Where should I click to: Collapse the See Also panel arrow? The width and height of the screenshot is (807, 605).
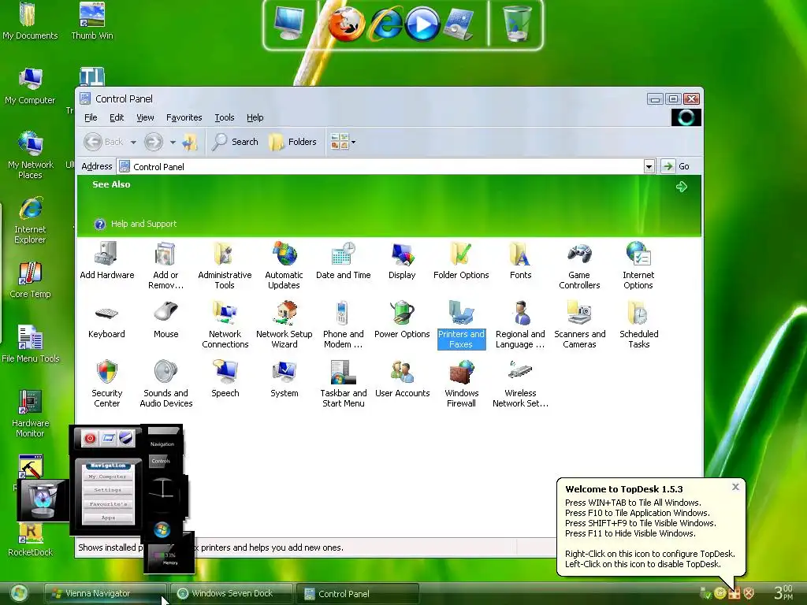(682, 187)
